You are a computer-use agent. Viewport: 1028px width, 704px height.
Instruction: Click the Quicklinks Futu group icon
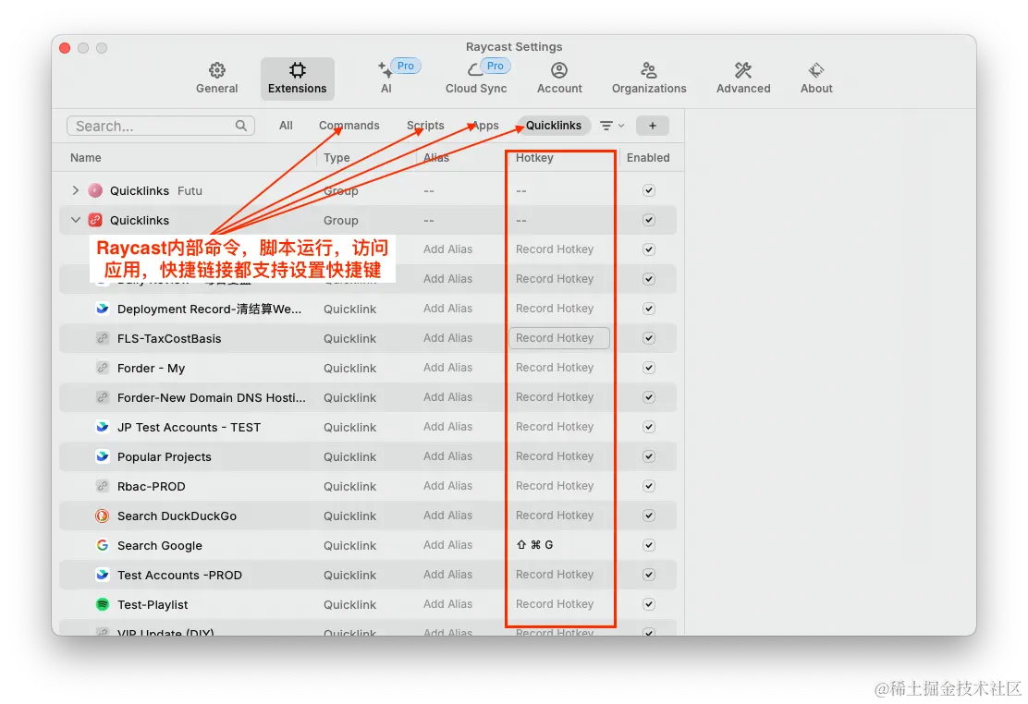click(95, 190)
